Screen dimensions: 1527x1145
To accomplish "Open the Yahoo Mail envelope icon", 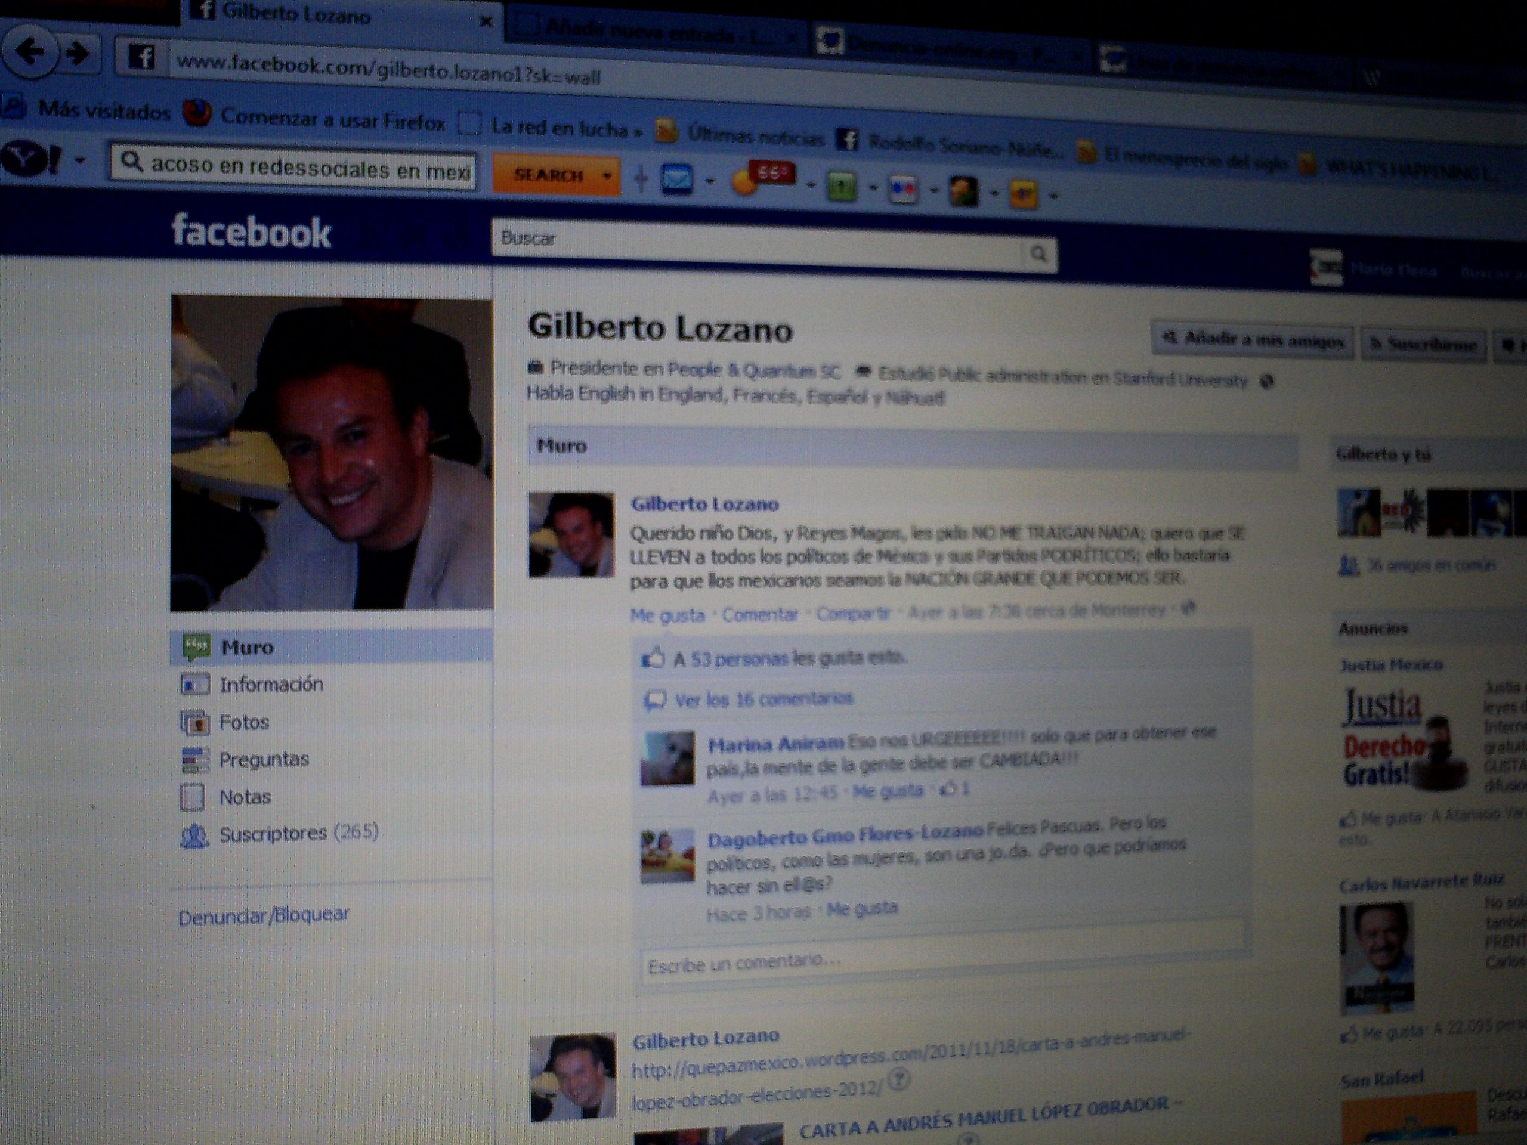I will [x=676, y=179].
